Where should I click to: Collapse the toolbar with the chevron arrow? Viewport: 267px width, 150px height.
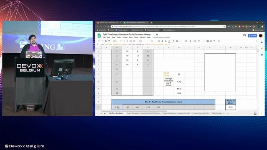256,41
